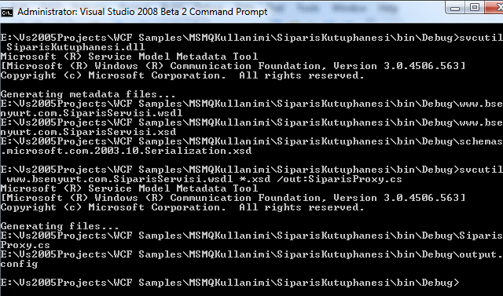
Task: Click the Administrator: Visual Studio 2008 title text
Action: 142,12
